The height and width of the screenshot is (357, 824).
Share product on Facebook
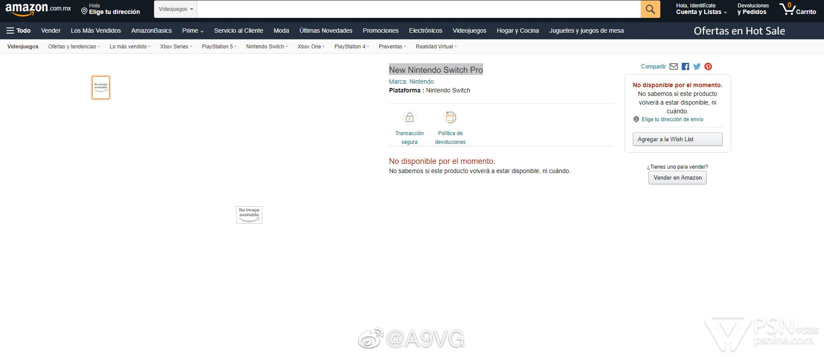[685, 67]
